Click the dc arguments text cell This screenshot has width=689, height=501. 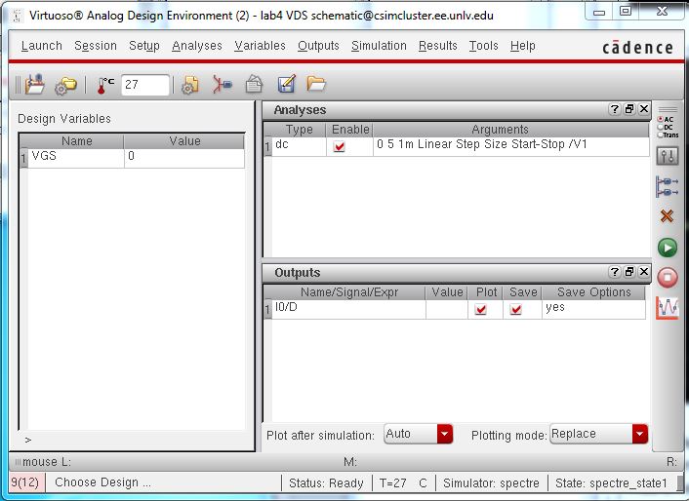(x=510, y=146)
